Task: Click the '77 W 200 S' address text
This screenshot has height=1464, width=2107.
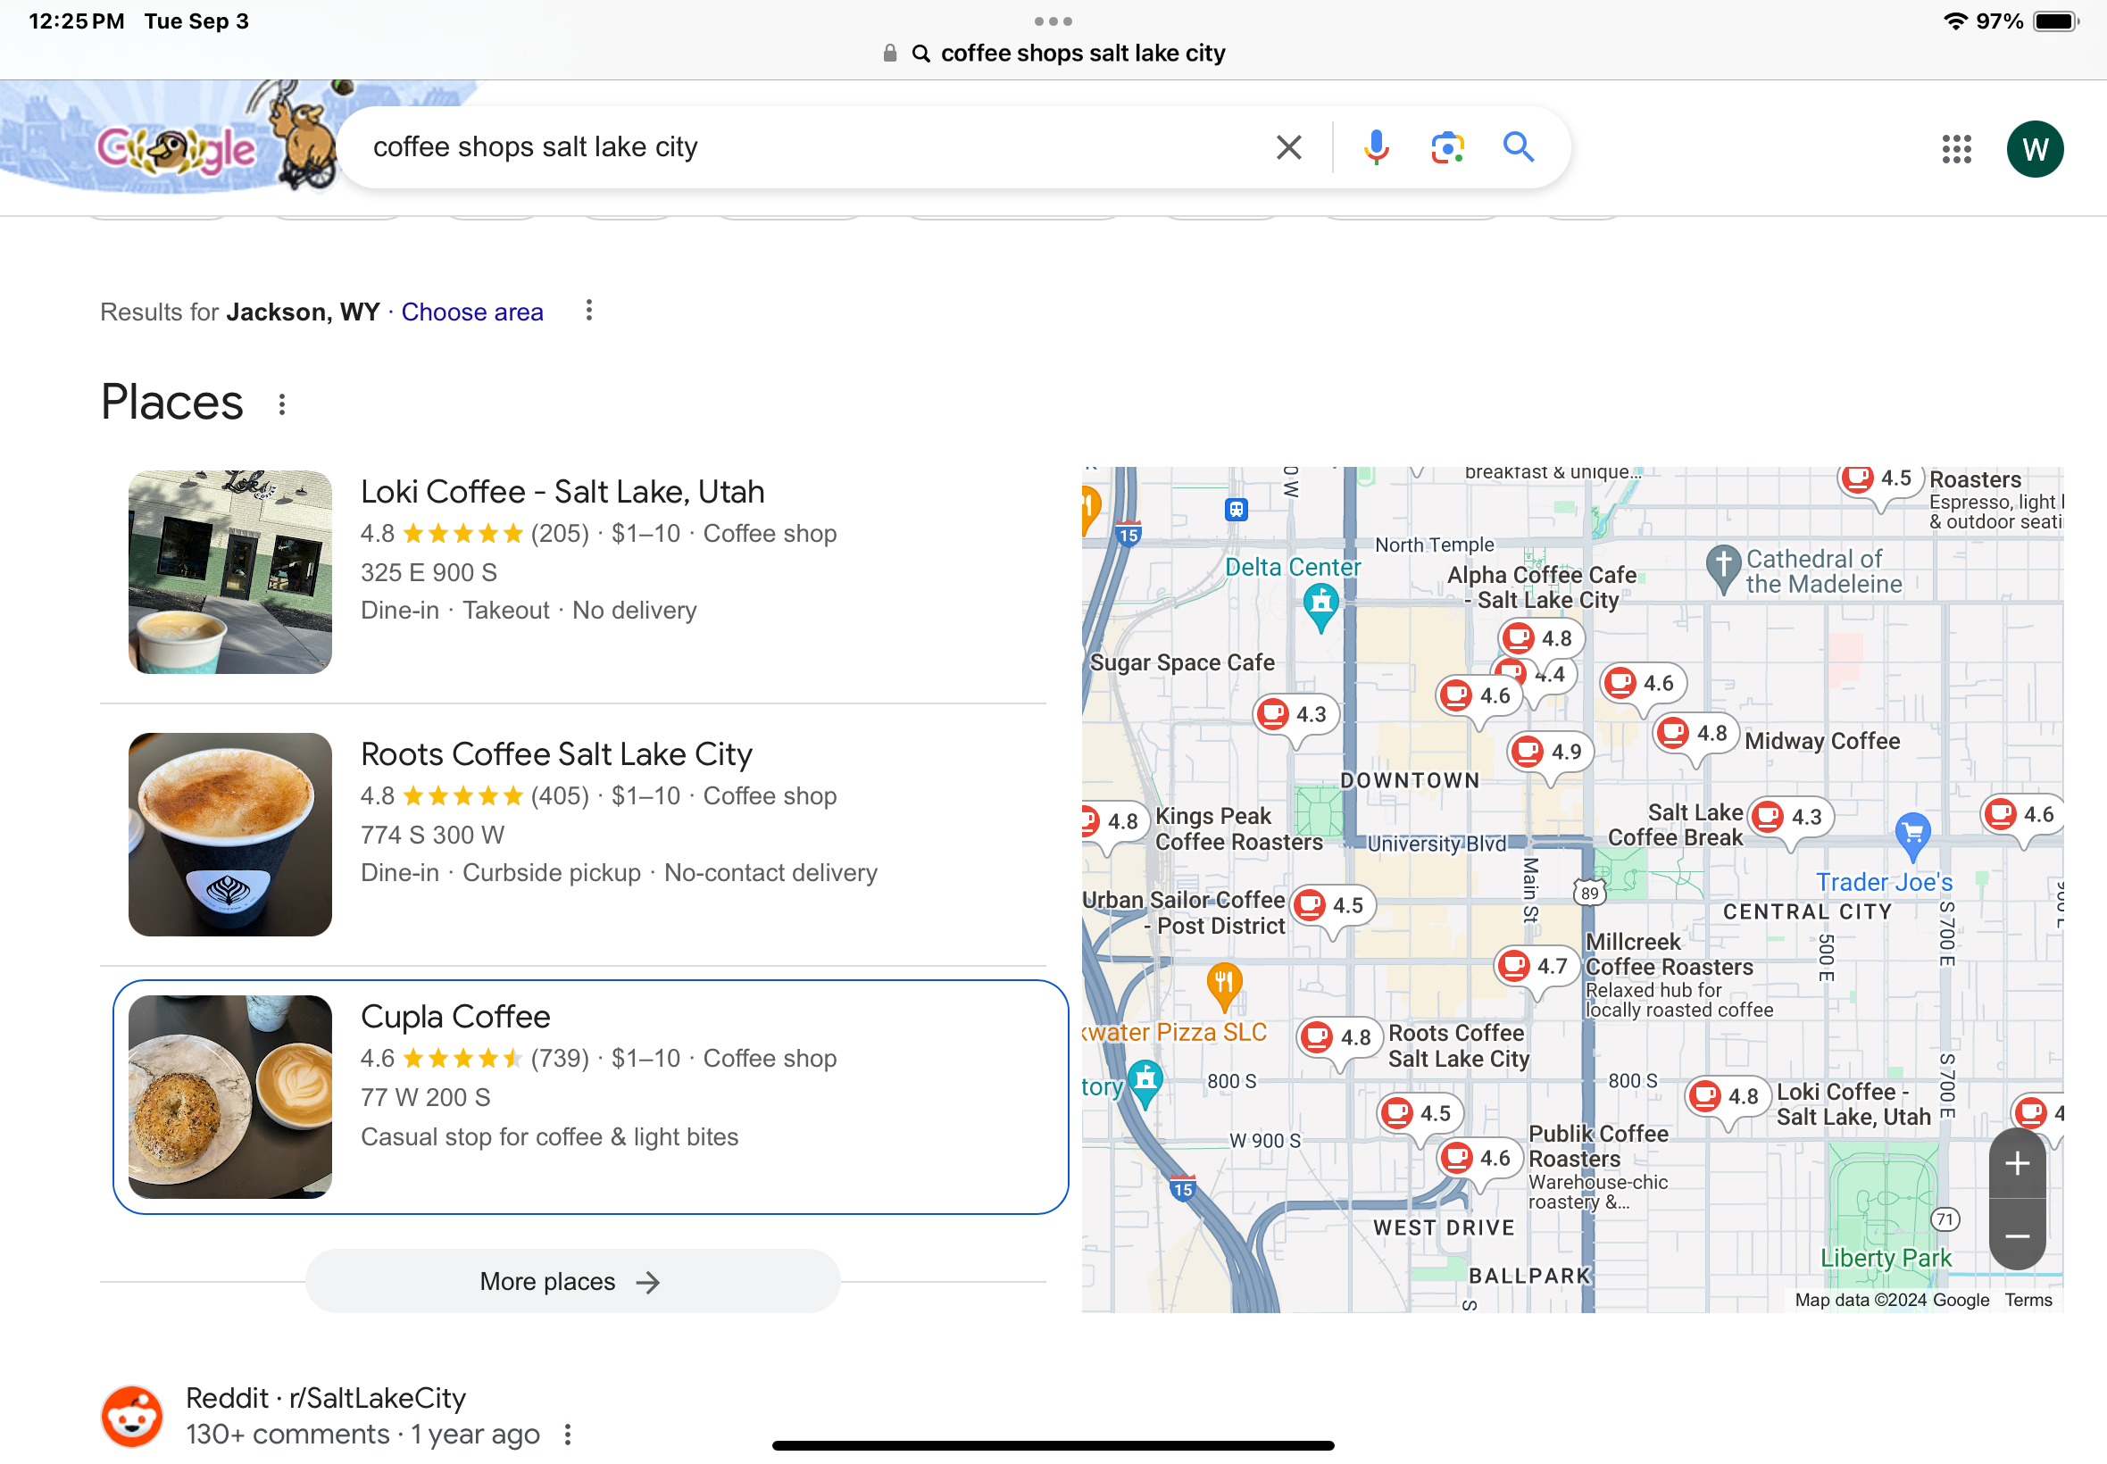Action: [426, 1097]
